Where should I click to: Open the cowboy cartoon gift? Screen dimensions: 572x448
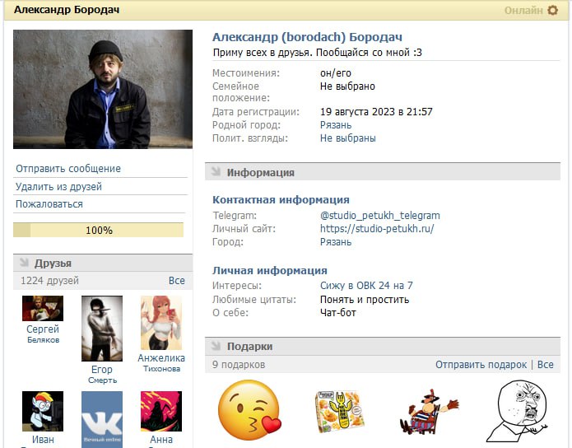click(x=430, y=409)
